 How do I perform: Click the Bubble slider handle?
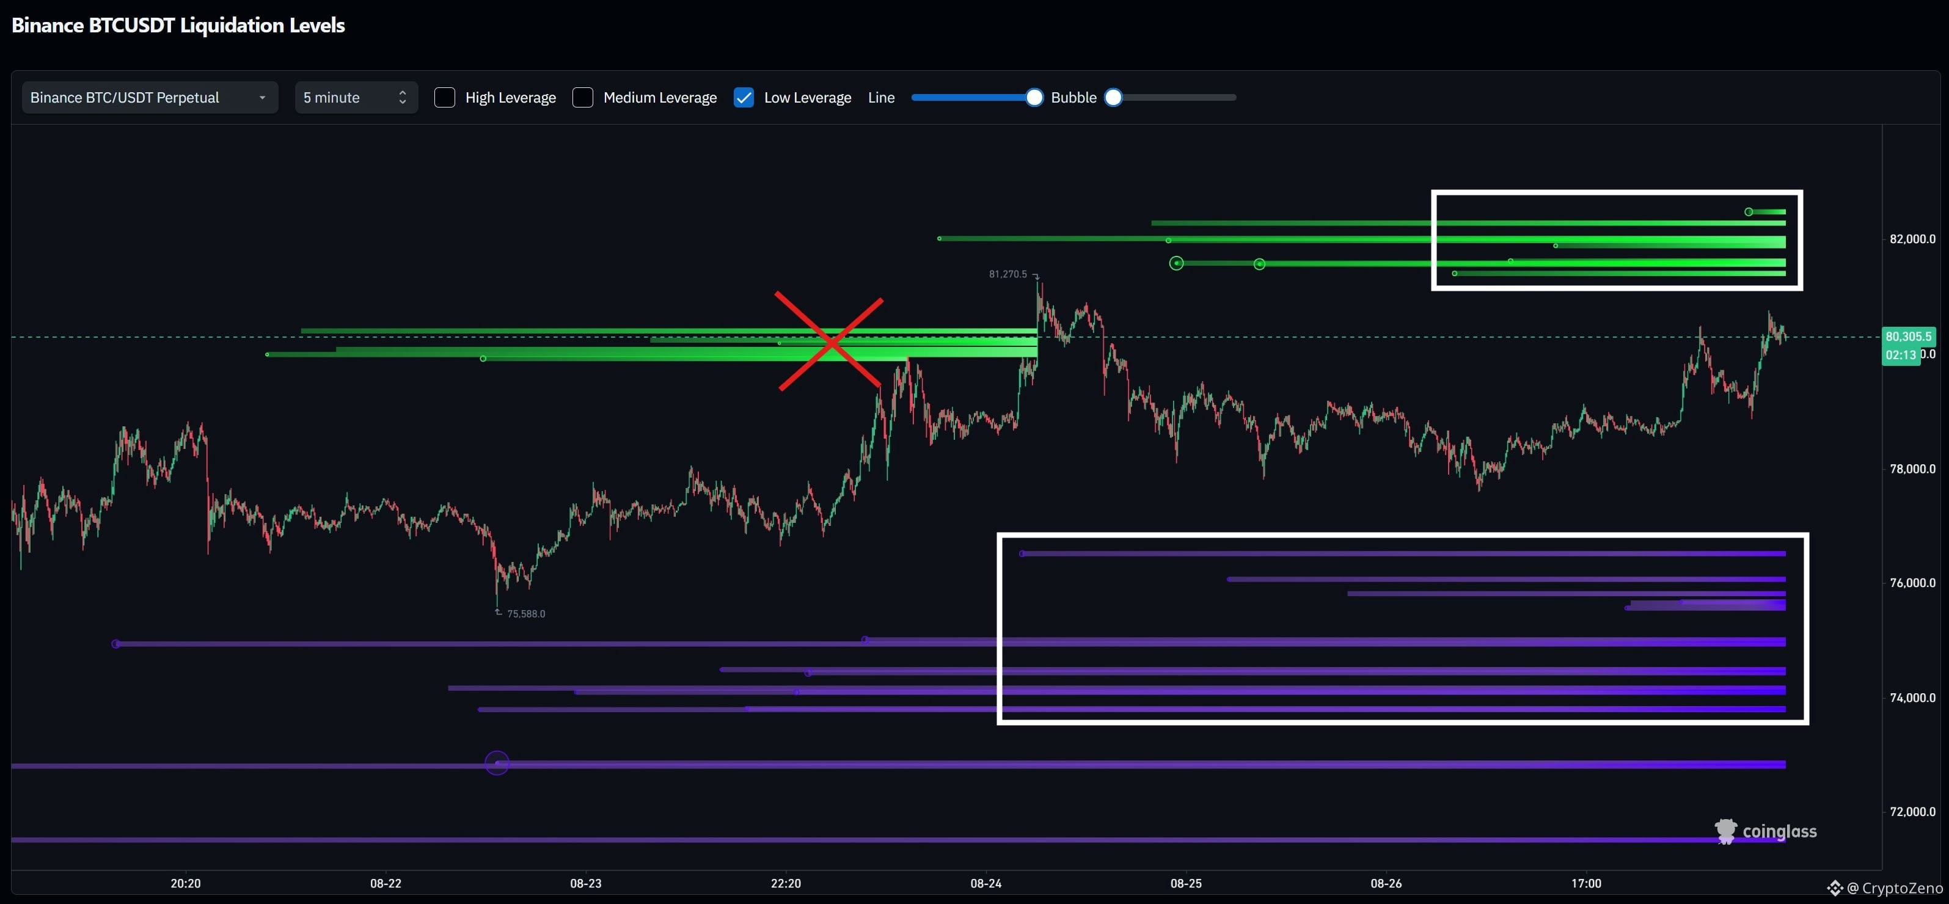tap(1113, 98)
